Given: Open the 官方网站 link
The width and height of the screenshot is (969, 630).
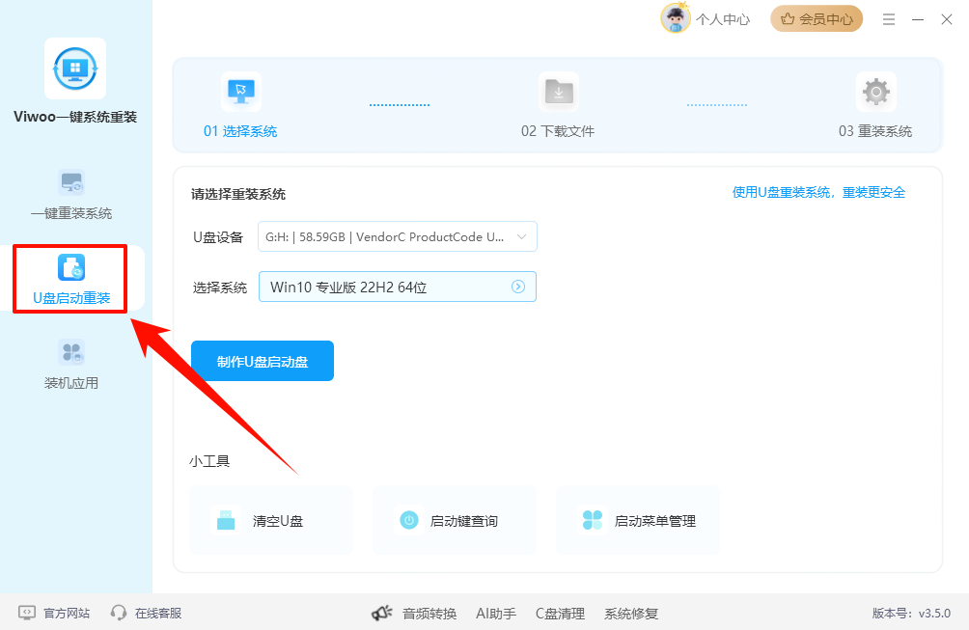Looking at the screenshot, I should click(x=67, y=614).
